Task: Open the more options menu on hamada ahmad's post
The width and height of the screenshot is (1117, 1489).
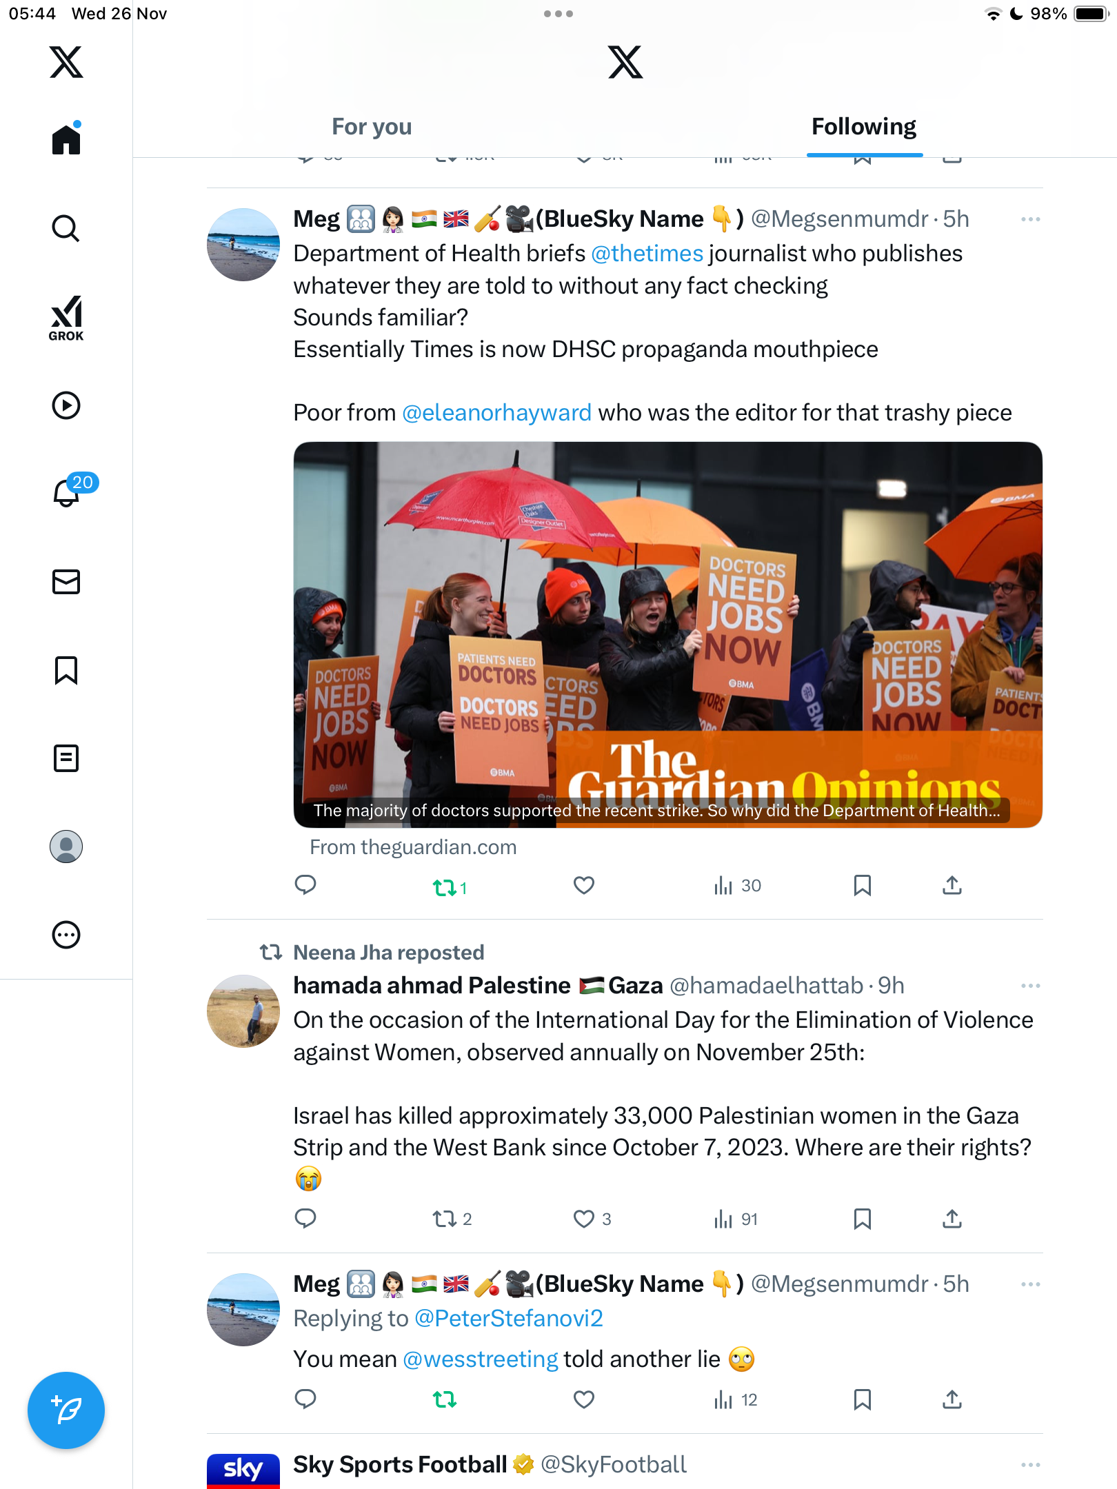Action: tap(1030, 986)
